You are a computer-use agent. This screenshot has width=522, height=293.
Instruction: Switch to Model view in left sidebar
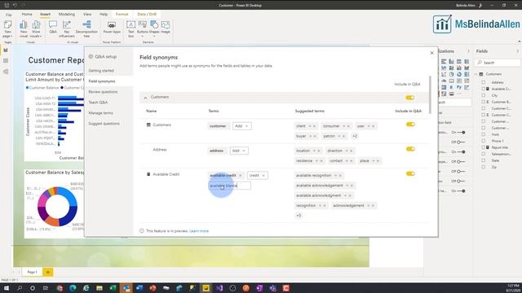[6, 72]
